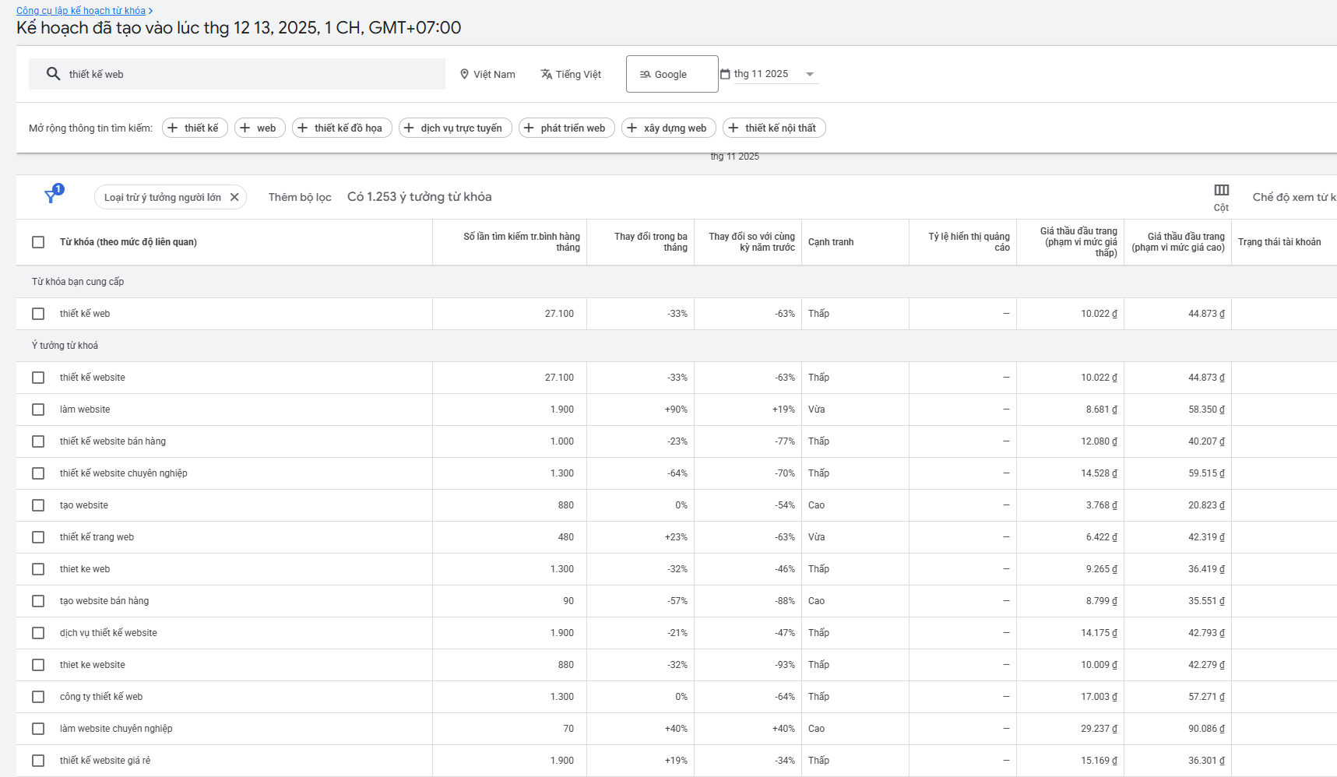Navigate via Công cụ lập kế hoạch từ khóa breadcrumb
The width and height of the screenshot is (1337, 777).
point(81,10)
